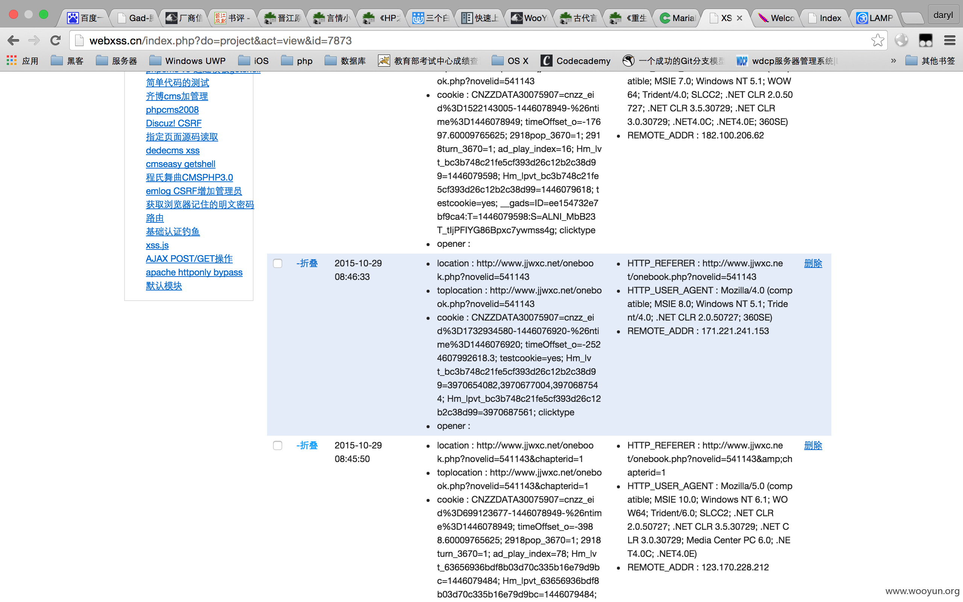Screen dimensions: 963x602
Task: Delete the 08:46:33 record via 删除
Action: click(813, 263)
